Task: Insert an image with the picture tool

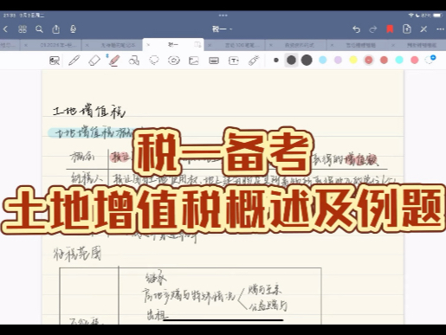Action: [x=194, y=61]
